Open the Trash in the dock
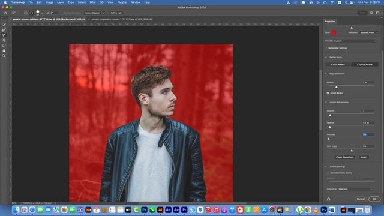Image resolution: width=384 pixels, height=216 pixels. (x=367, y=210)
